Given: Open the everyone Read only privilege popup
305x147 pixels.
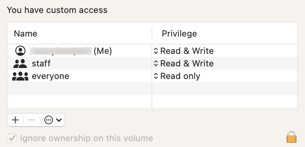Looking at the screenshot, I should click(177, 76).
